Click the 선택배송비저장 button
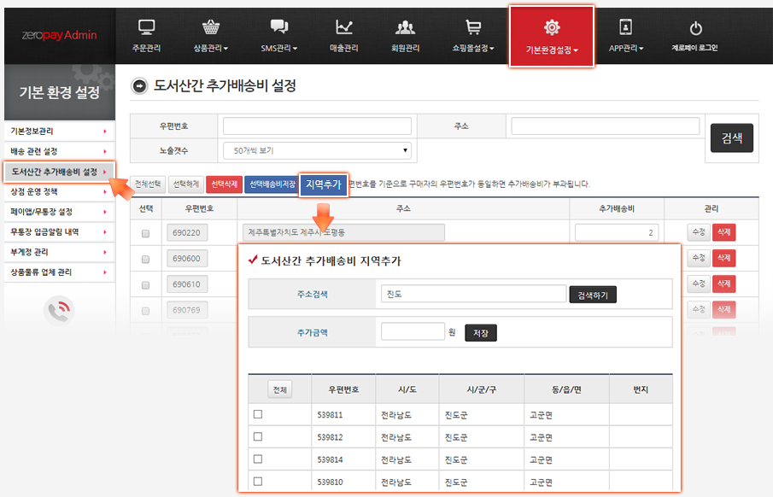 [x=272, y=184]
